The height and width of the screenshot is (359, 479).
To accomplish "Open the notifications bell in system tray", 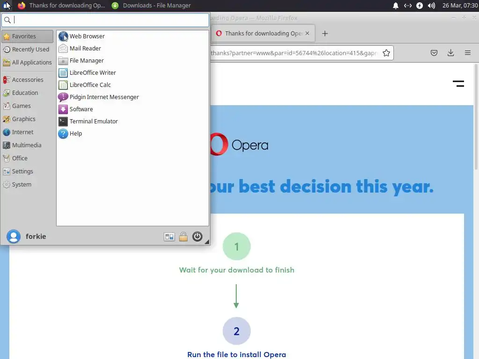I will 396,6.
